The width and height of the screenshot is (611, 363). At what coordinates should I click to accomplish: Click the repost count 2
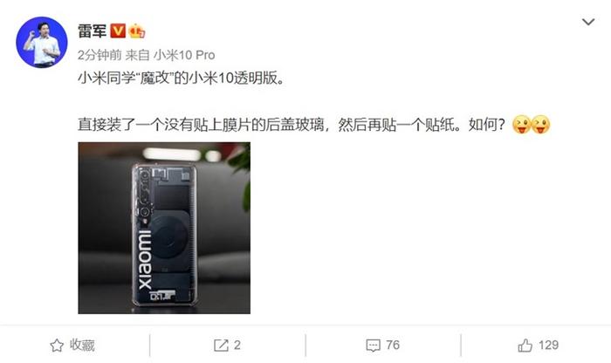pyautogui.click(x=237, y=345)
